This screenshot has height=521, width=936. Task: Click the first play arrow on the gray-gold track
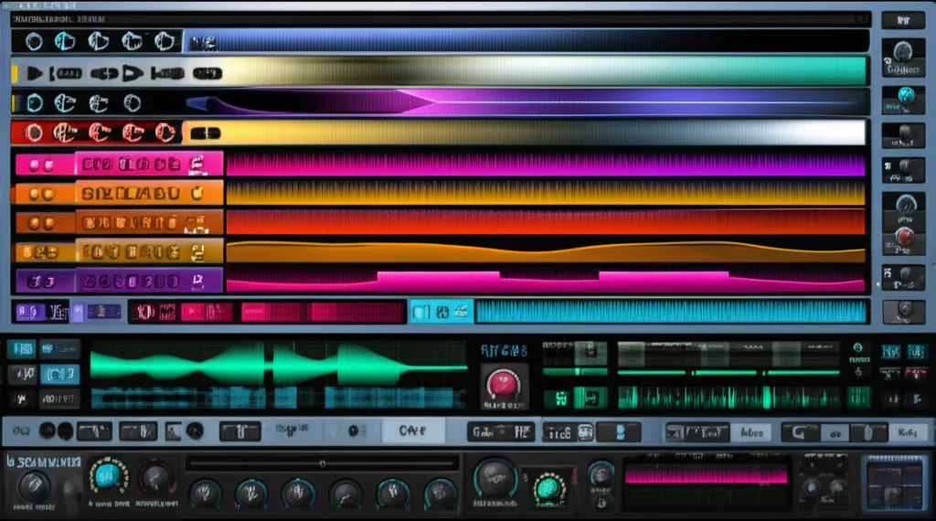click(x=35, y=73)
